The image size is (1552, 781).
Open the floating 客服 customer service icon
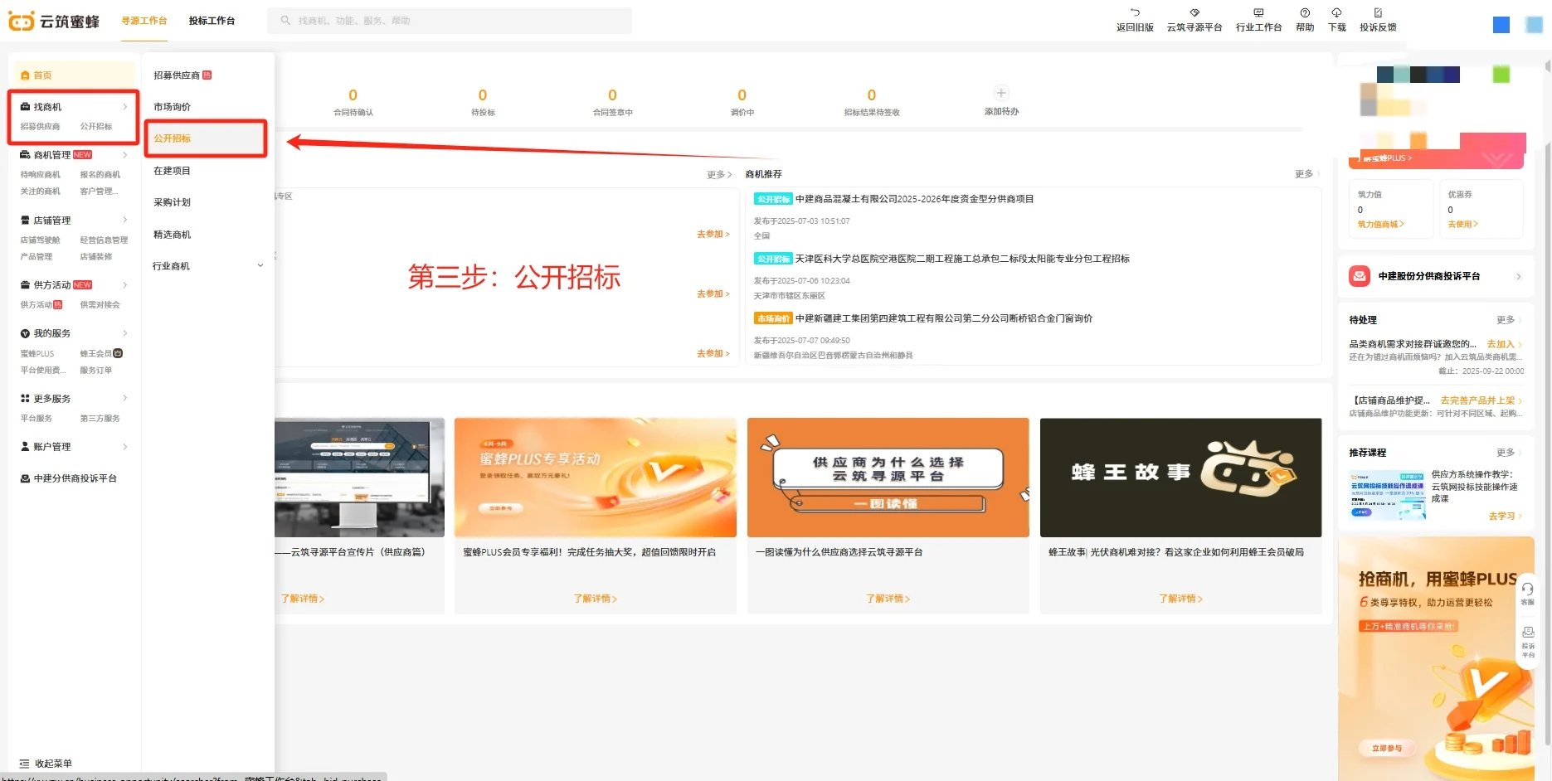pyautogui.click(x=1529, y=590)
